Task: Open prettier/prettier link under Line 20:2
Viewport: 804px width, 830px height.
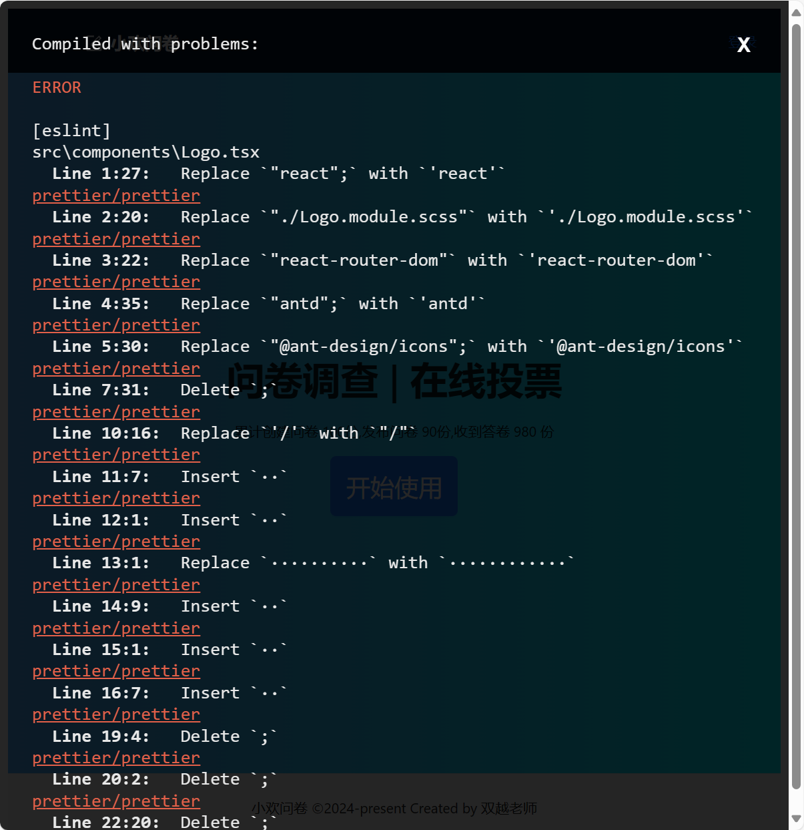Action: (116, 801)
